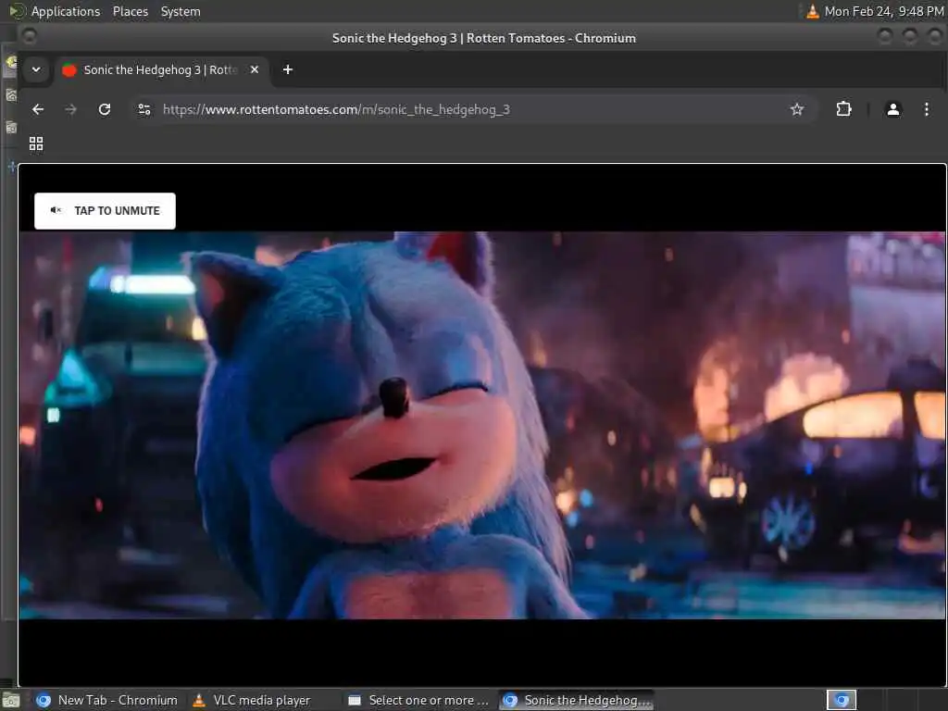Click the muted speaker icon on video
The image size is (948, 711).
(x=56, y=210)
